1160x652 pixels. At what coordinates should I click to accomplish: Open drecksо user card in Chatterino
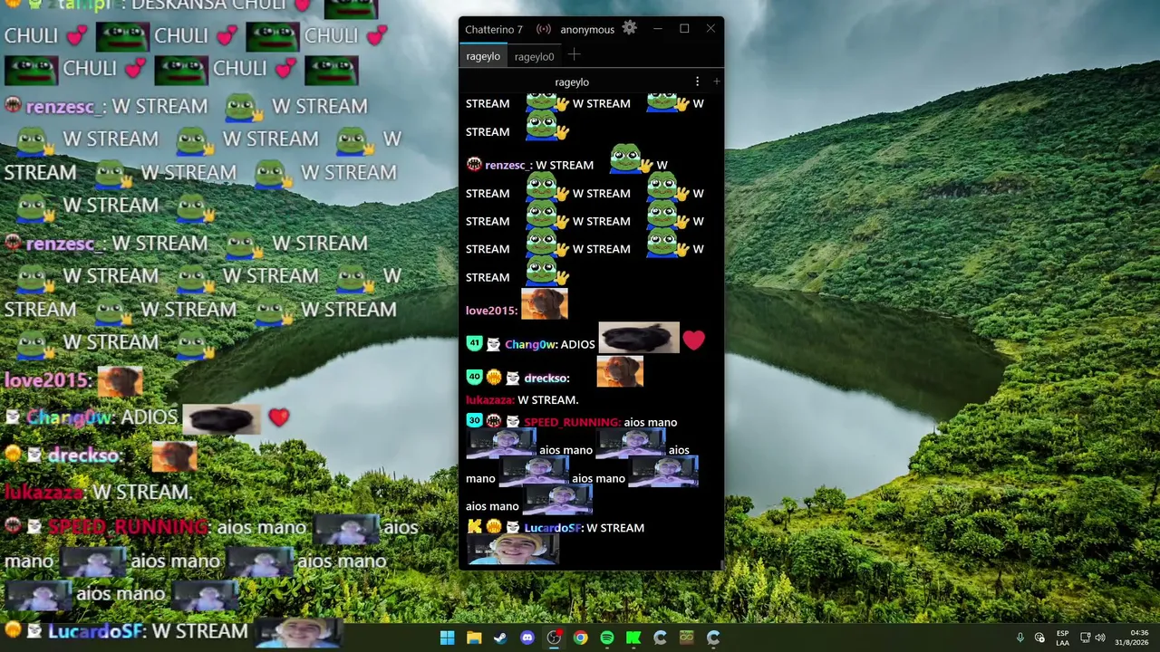(546, 378)
